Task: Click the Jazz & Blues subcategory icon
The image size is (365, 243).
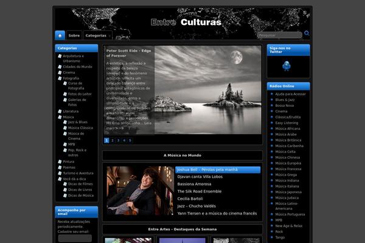Action: coord(65,122)
